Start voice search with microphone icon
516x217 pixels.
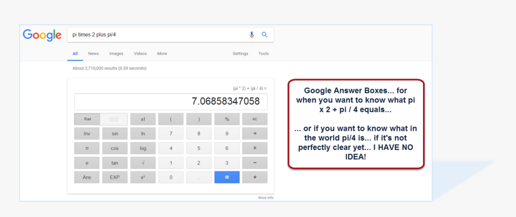tap(252, 35)
